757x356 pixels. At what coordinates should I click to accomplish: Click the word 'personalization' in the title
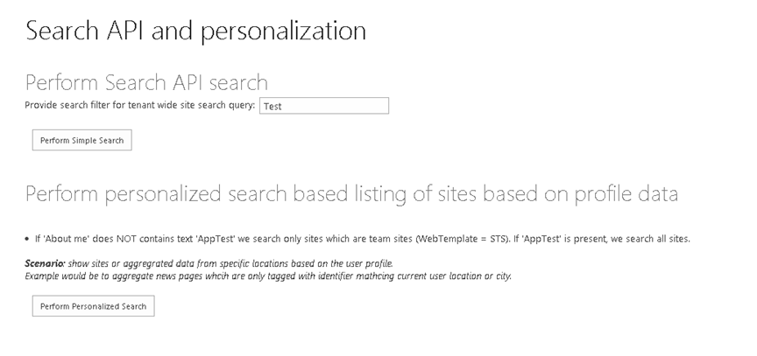(283, 31)
